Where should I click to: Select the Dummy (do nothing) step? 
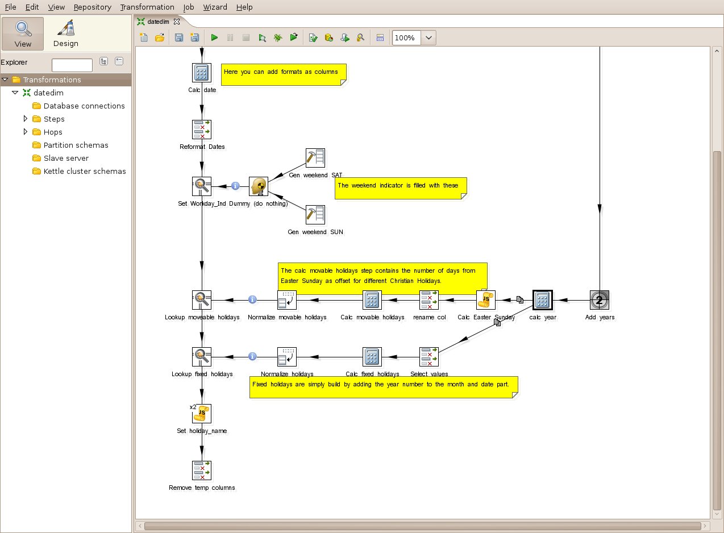point(259,186)
